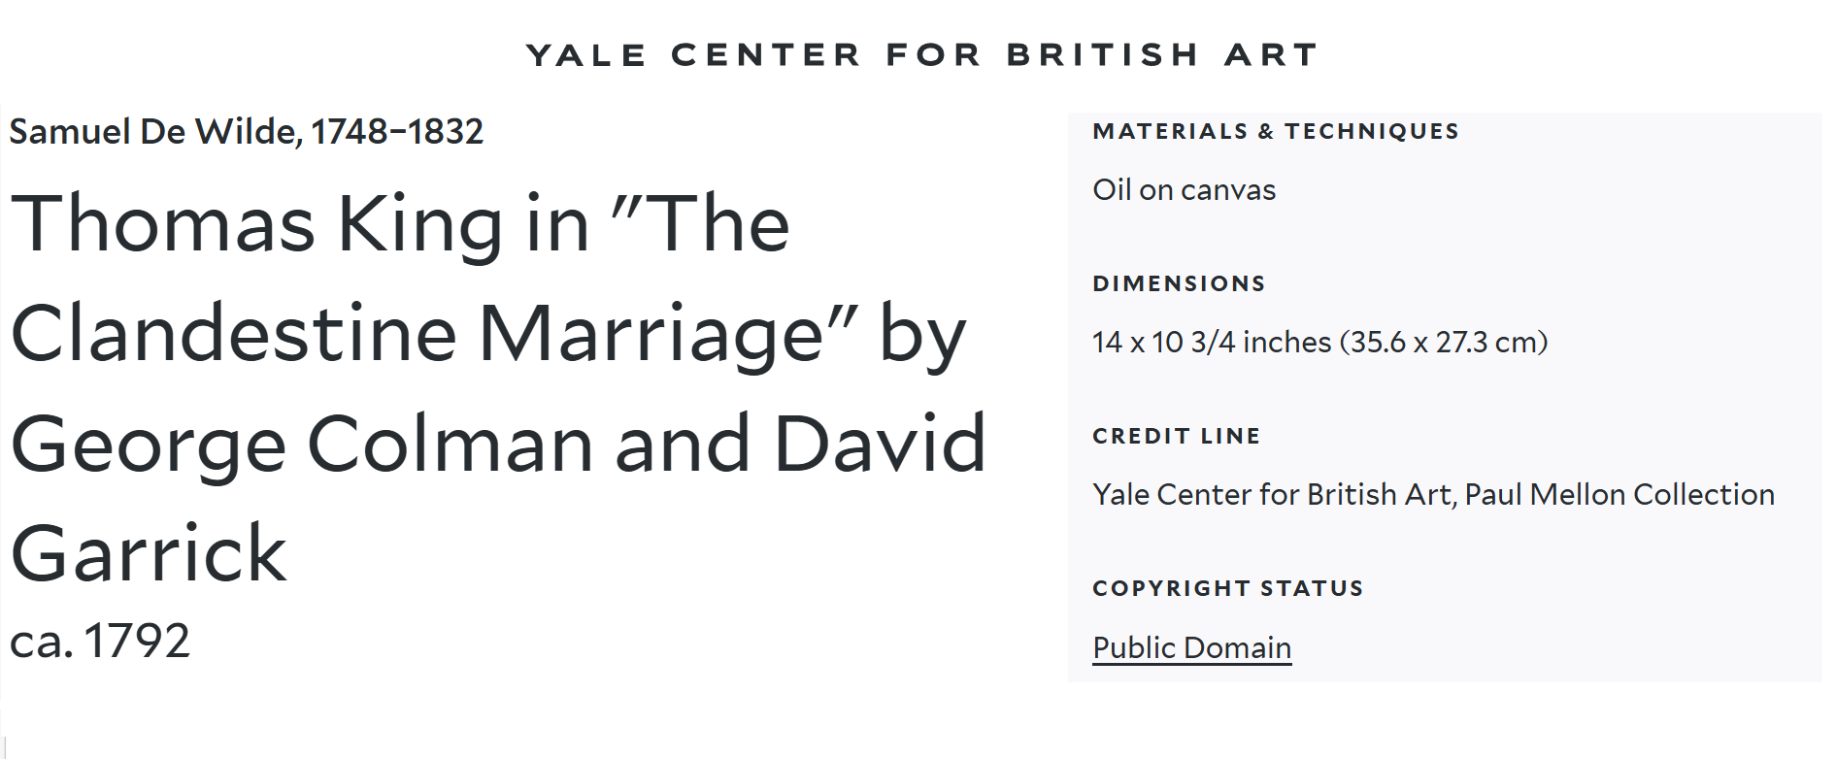Click the Dimensions heading
1836x759 pixels.
[x=1179, y=284]
